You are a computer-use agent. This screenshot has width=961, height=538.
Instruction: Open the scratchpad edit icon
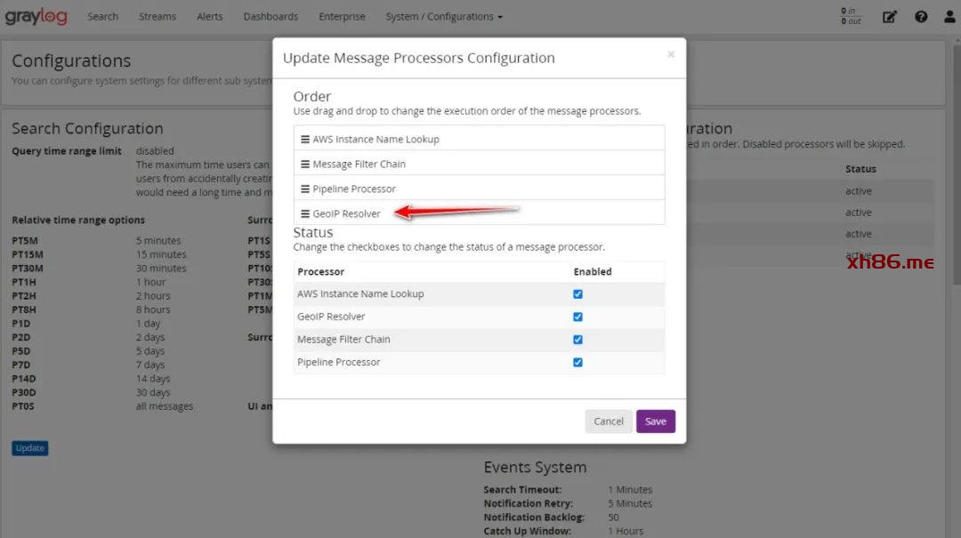(889, 17)
